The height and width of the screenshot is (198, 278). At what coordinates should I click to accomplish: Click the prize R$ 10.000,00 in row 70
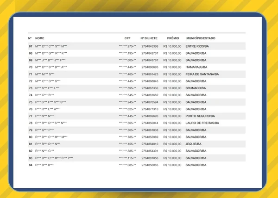click(x=172, y=67)
